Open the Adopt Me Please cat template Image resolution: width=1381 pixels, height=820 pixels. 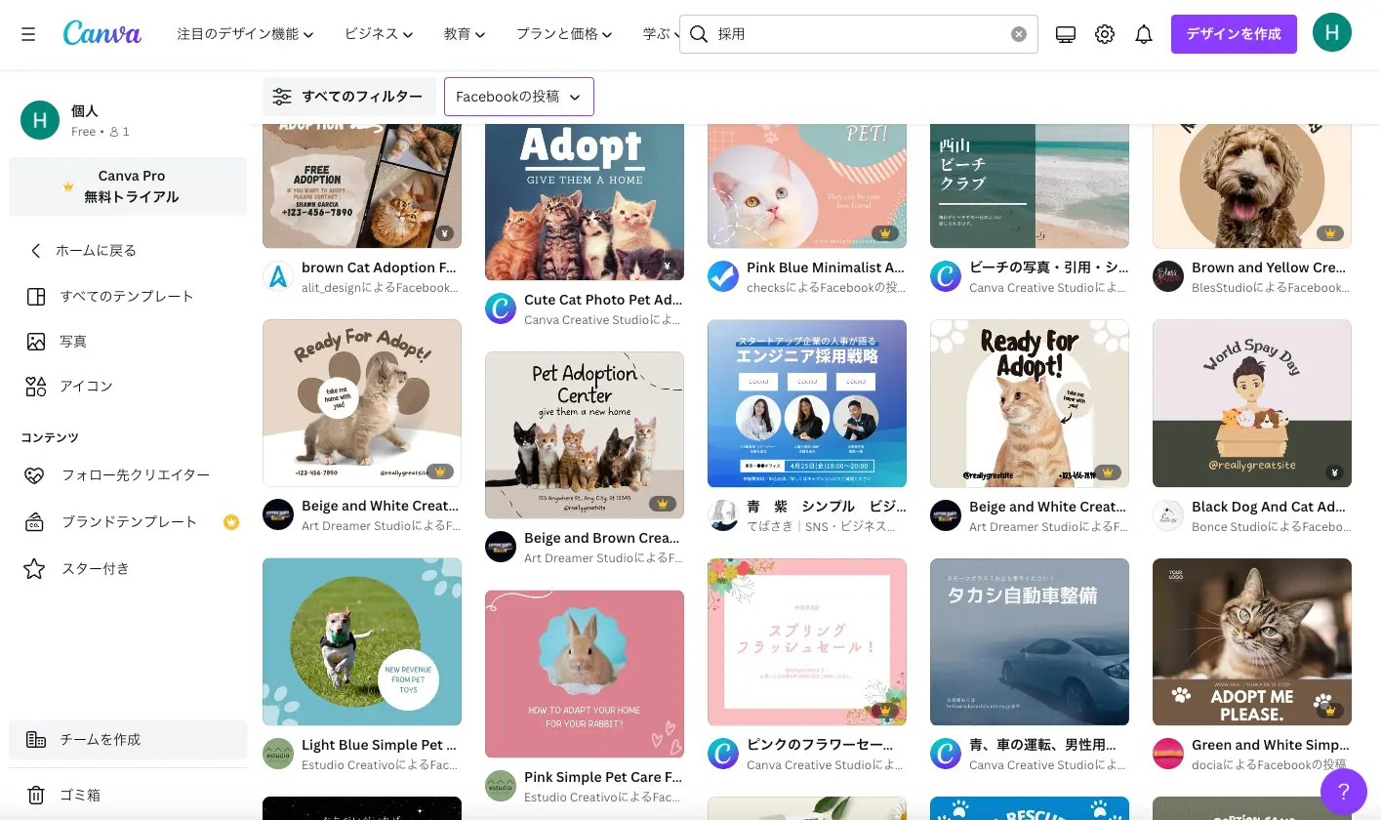pyautogui.click(x=1252, y=641)
